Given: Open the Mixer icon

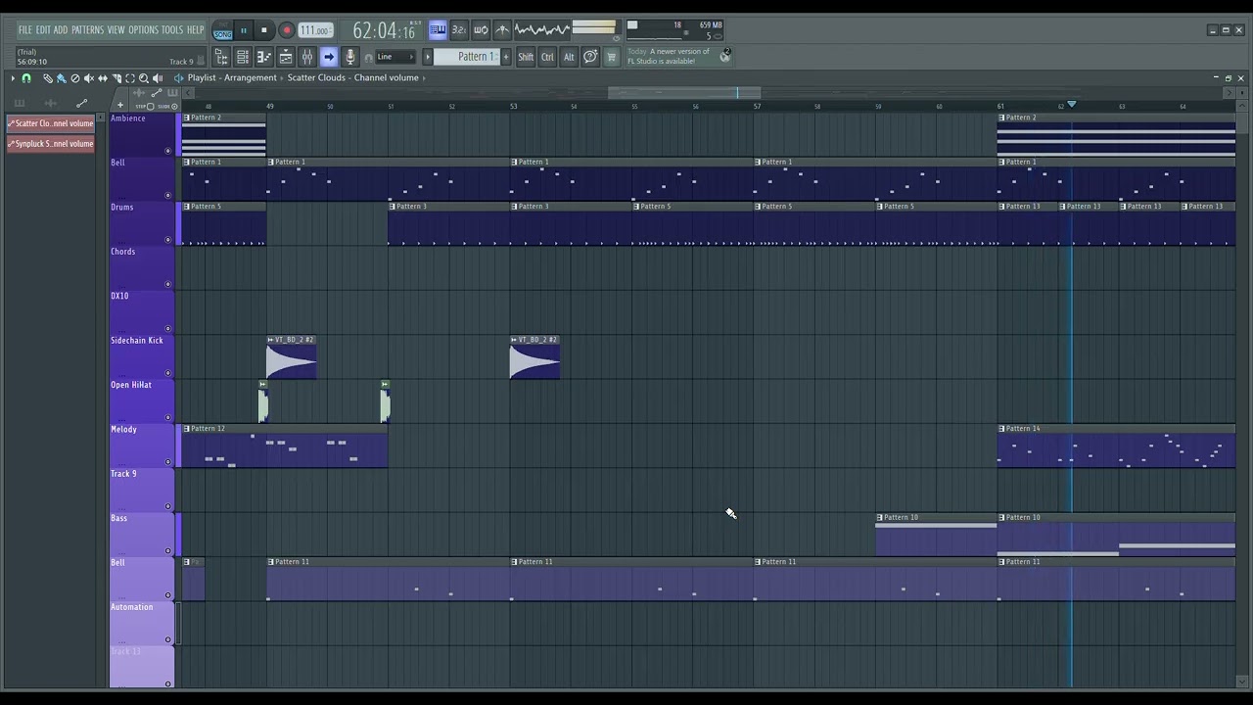Looking at the screenshot, I should click(x=307, y=57).
